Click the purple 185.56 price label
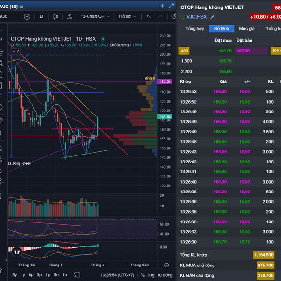The width and height of the screenshot is (281, 281). point(165,81)
